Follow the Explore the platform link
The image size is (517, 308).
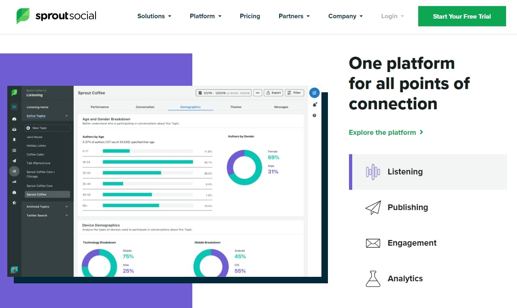(x=386, y=132)
